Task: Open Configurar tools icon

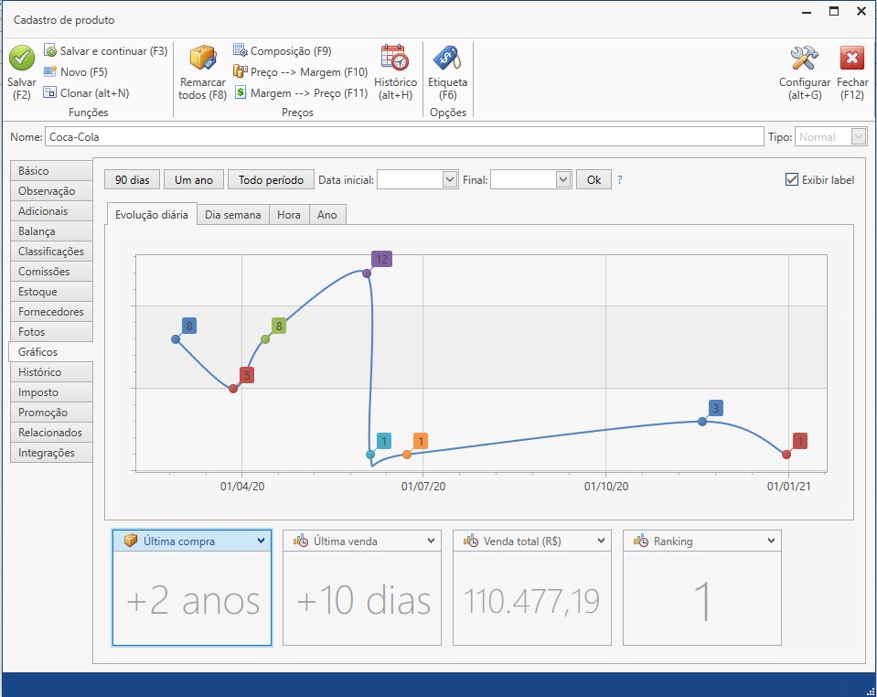Action: [x=804, y=59]
